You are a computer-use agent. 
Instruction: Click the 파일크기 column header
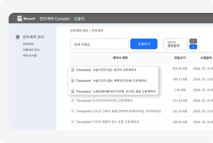180,58
